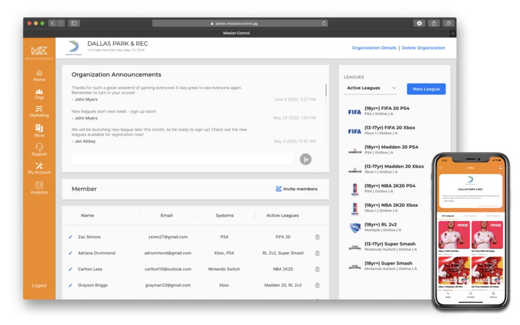Open the Store page in the sidebar
Screen dimensions: 520x325
39,130
